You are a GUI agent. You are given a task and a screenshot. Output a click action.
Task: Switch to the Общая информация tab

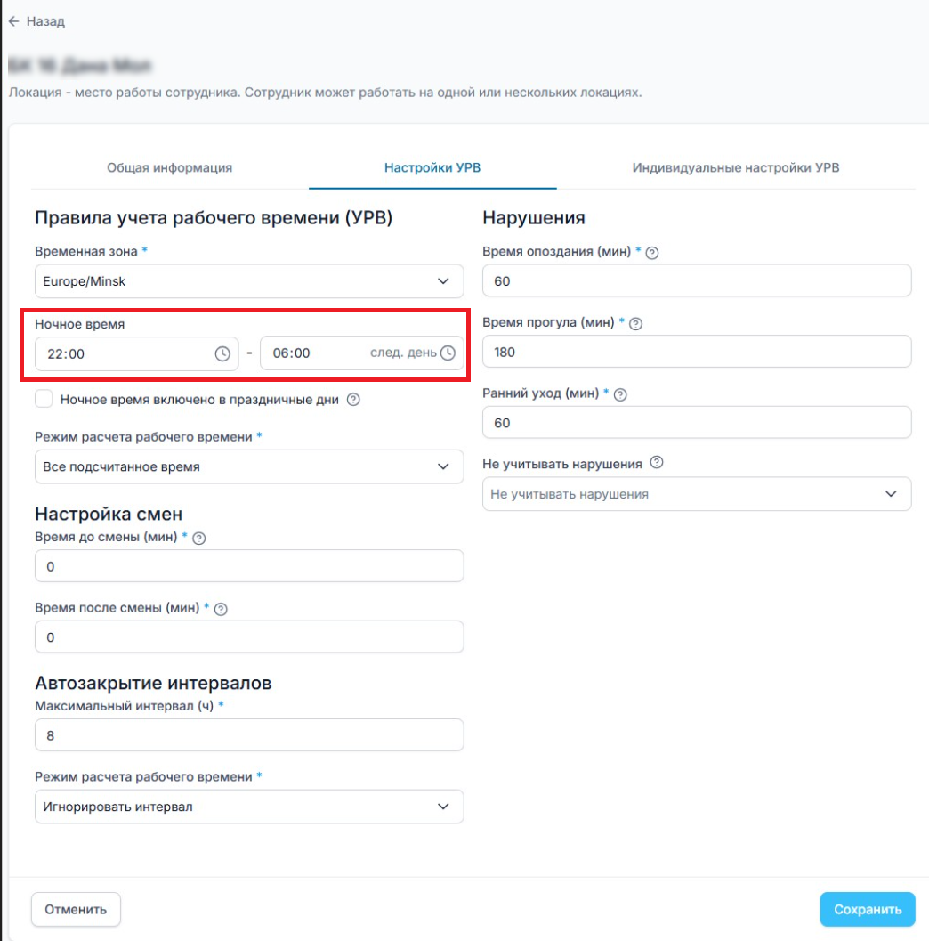point(170,167)
